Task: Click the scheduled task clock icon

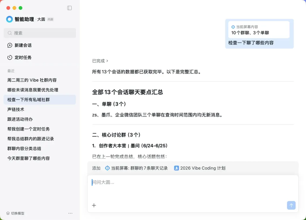Action: coord(10,57)
